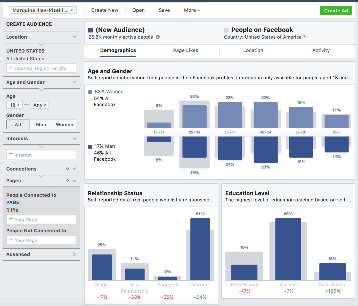
Task: Open the Marquina Iliev-Piselli account dropdown
Action: pos(43,10)
